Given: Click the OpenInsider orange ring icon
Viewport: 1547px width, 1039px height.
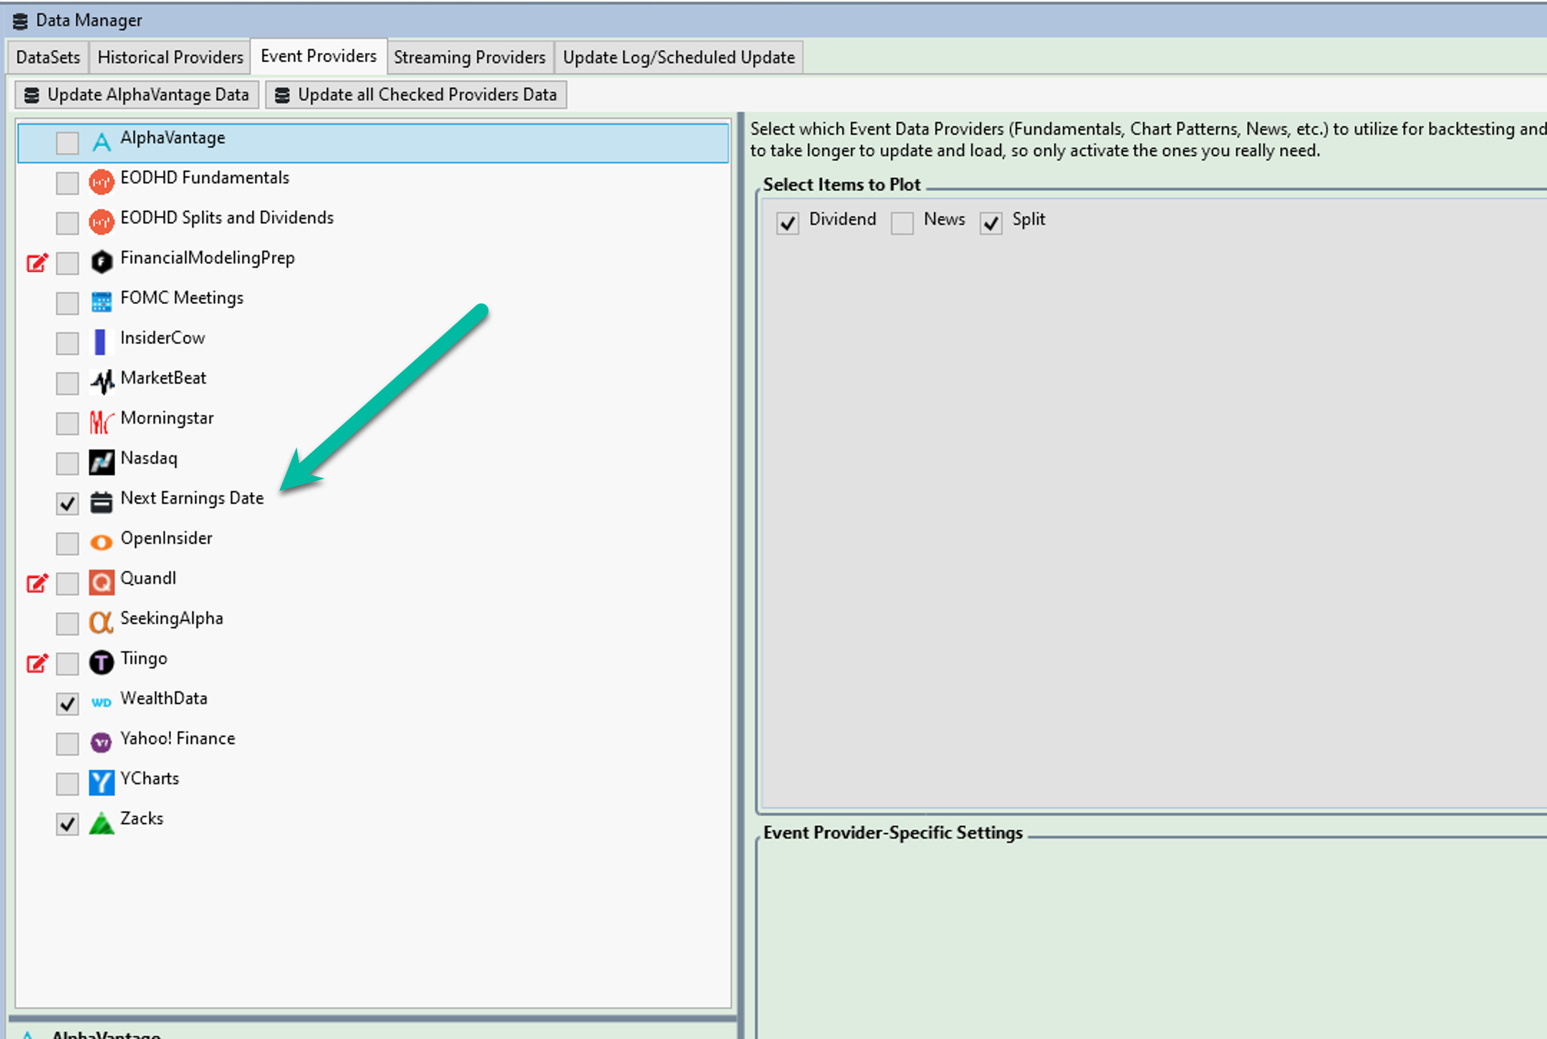Looking at the screenshot, I should click(x=102, y=542).
